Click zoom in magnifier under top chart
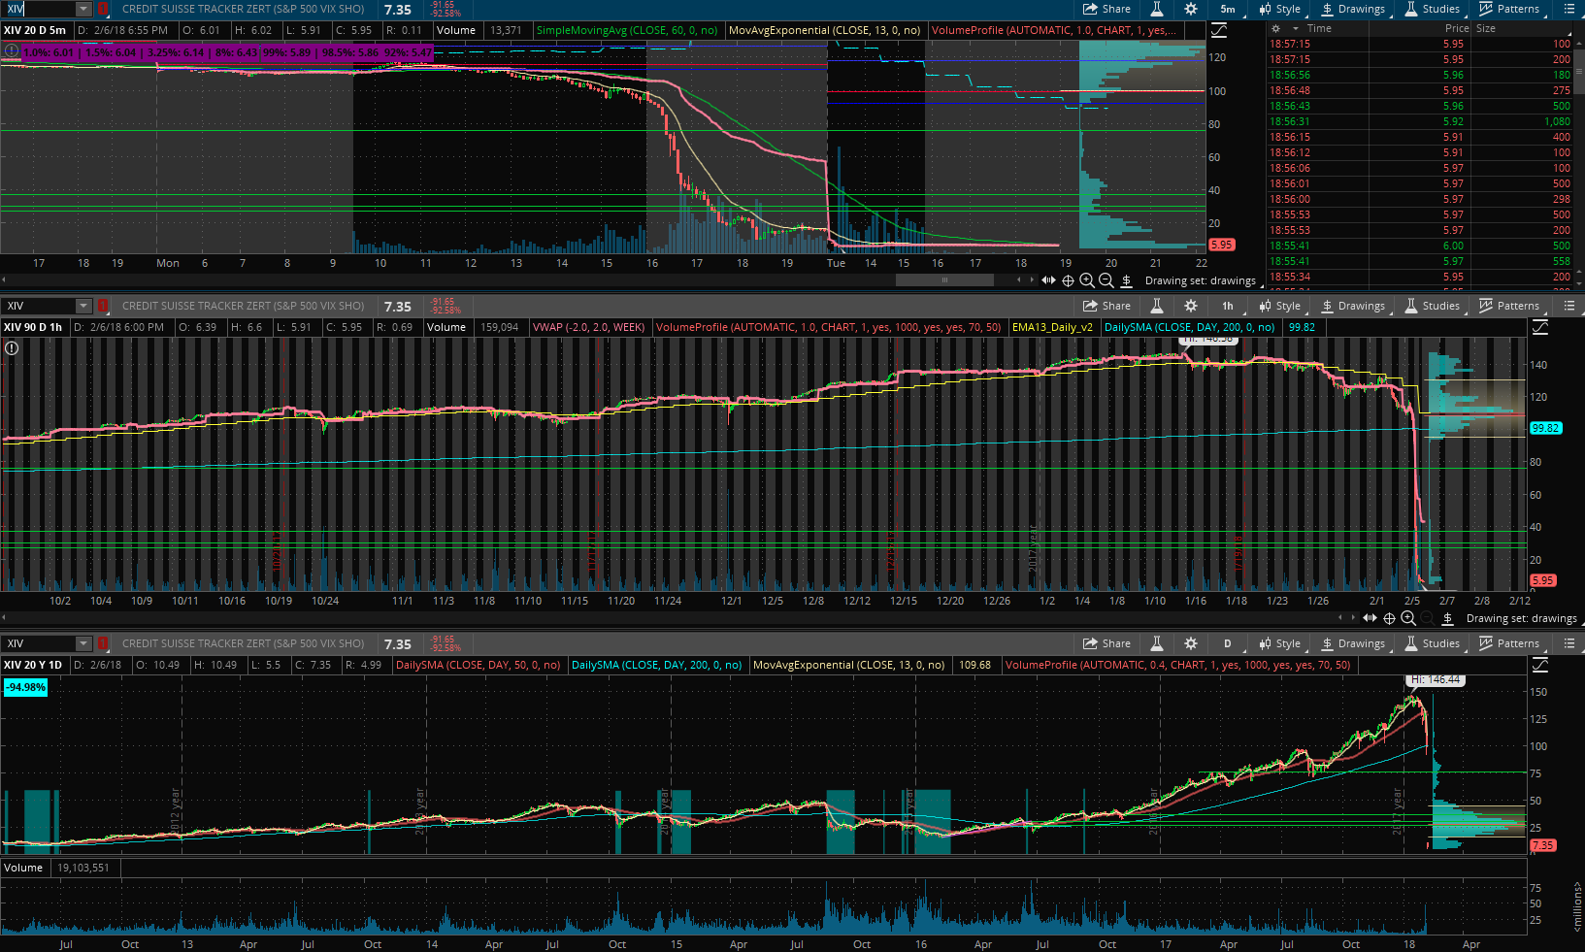The image size is (1585, 952). (1087, 280)
